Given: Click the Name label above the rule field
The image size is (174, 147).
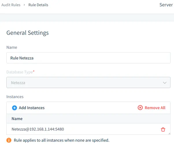Looking at the screenshot, I should [12, 47].
